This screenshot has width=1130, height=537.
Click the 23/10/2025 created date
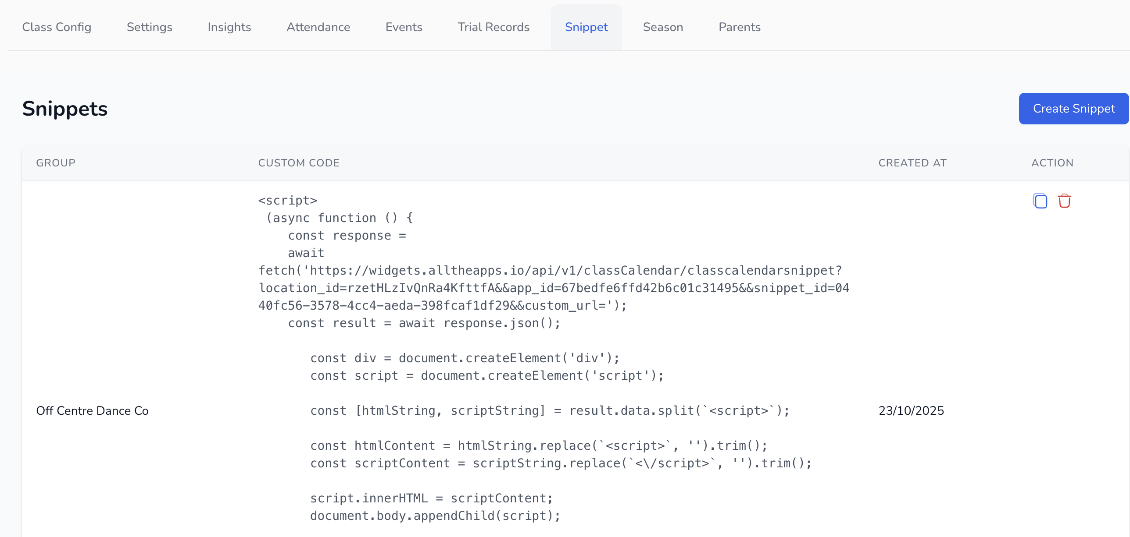911,411
